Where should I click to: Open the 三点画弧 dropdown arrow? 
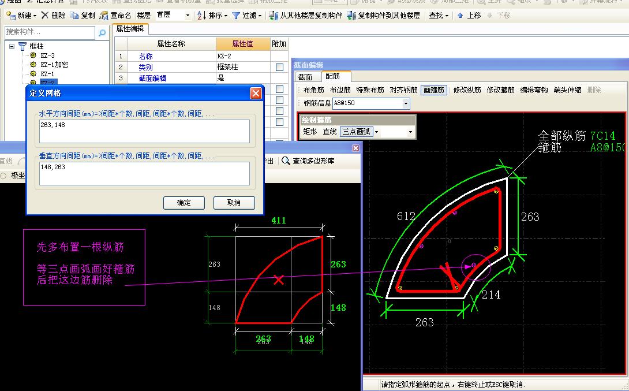[376, 132]
